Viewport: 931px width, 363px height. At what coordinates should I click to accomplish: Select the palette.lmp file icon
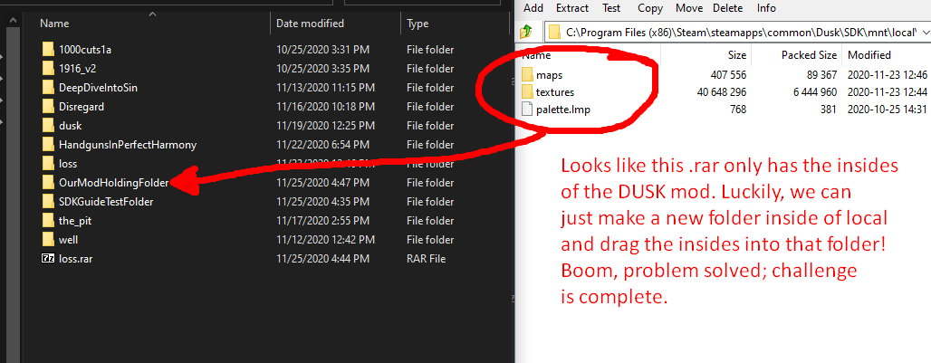tap(527, 110)
